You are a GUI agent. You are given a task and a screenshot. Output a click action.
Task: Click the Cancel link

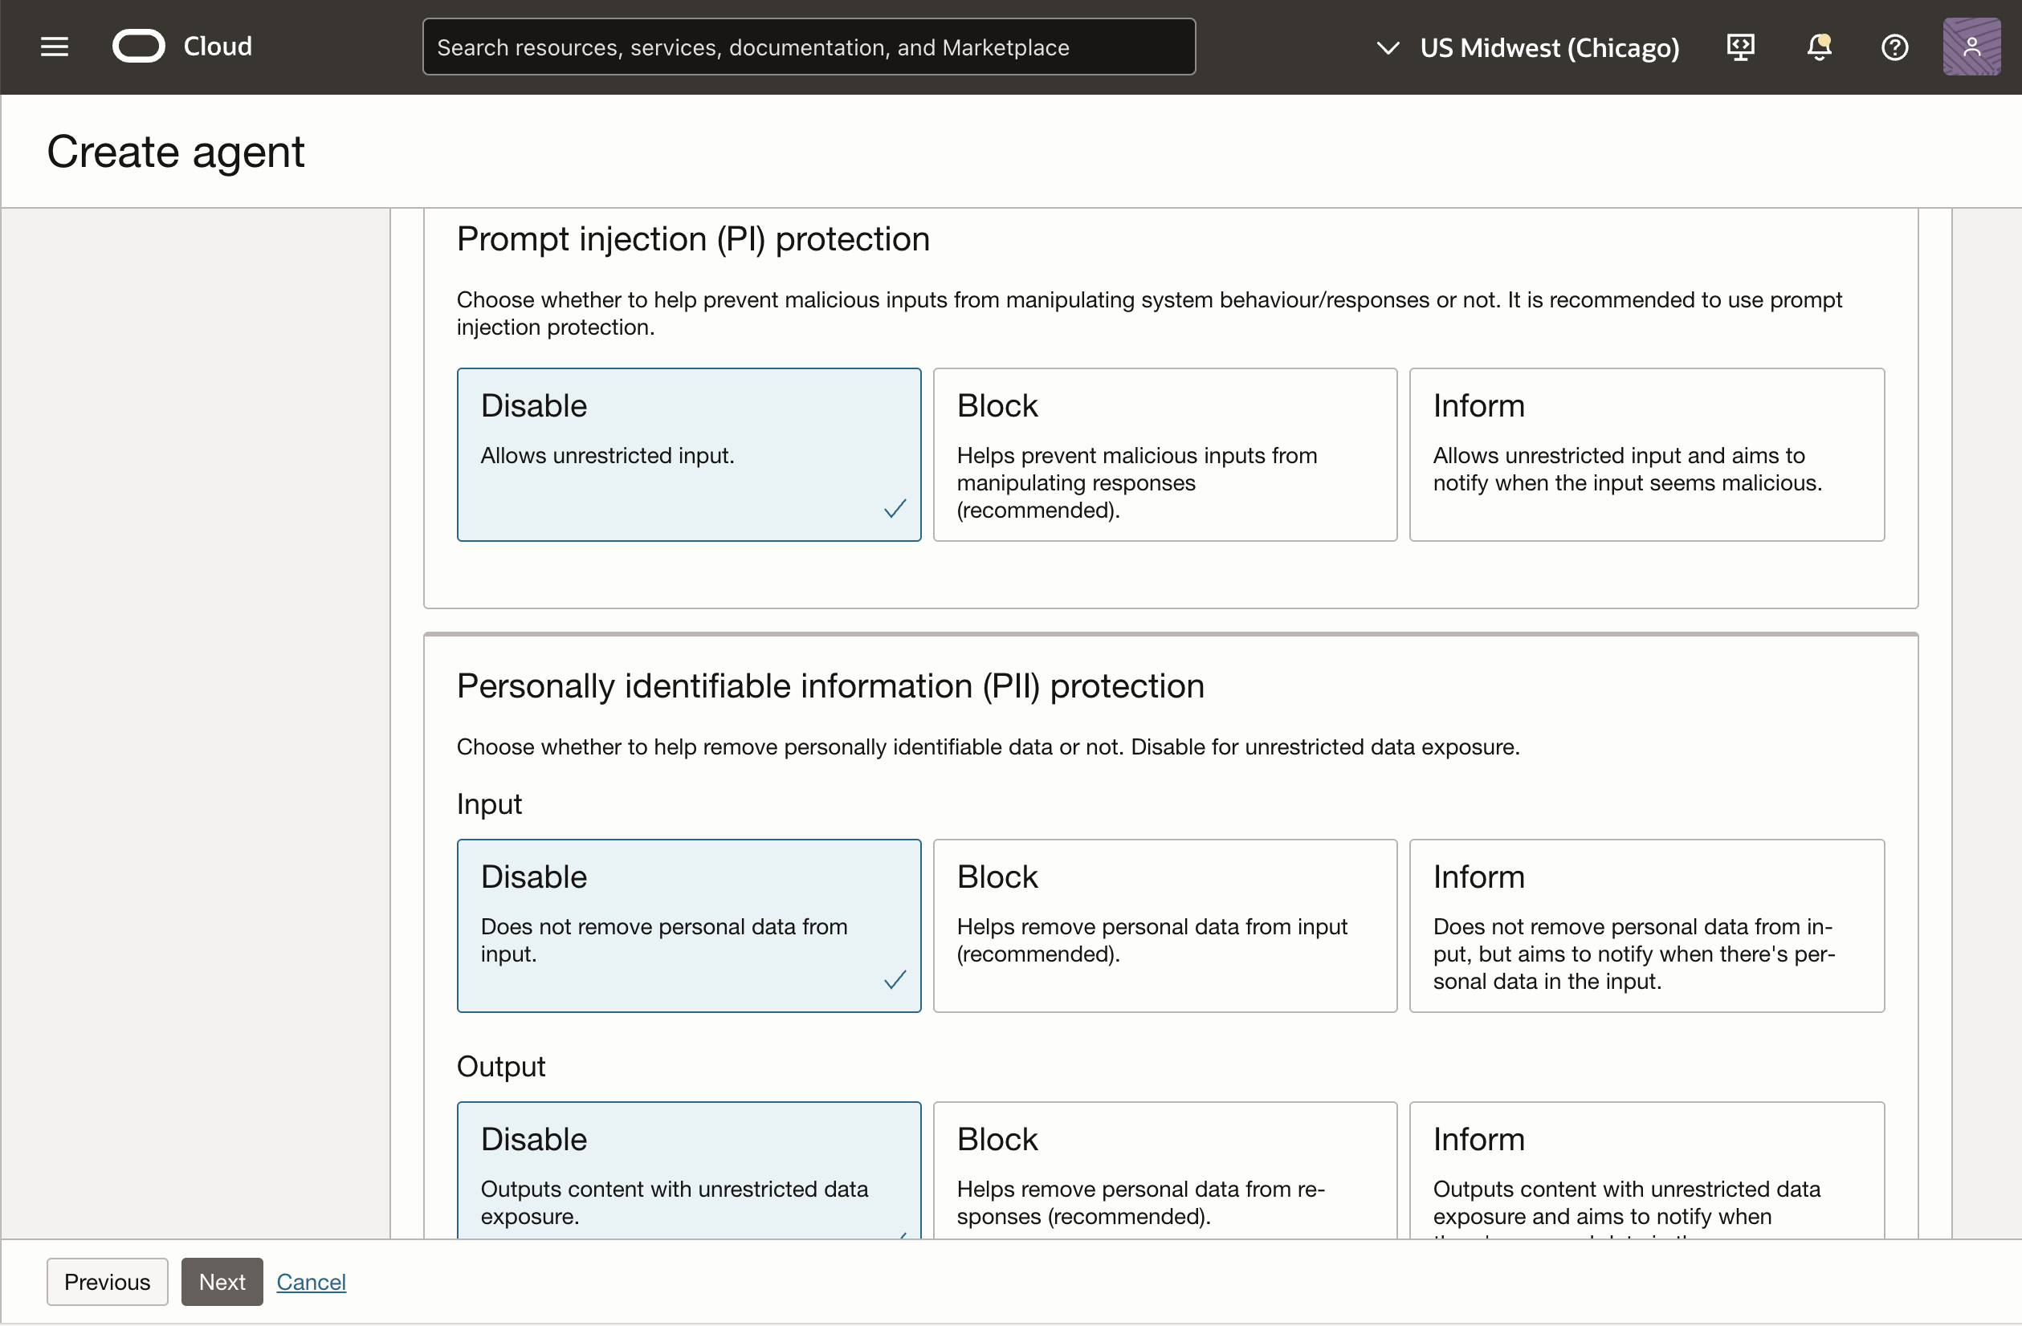311,1281
